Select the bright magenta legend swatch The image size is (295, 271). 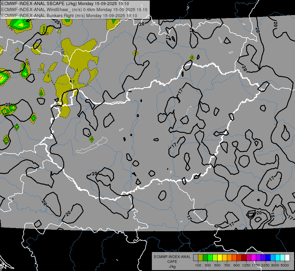[254, 258]
